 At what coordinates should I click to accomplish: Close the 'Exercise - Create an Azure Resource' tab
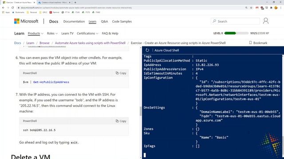tap(35, 3)
